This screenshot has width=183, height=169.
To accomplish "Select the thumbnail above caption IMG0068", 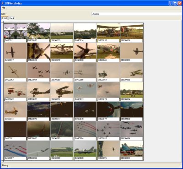I will (x=132, y=71).
